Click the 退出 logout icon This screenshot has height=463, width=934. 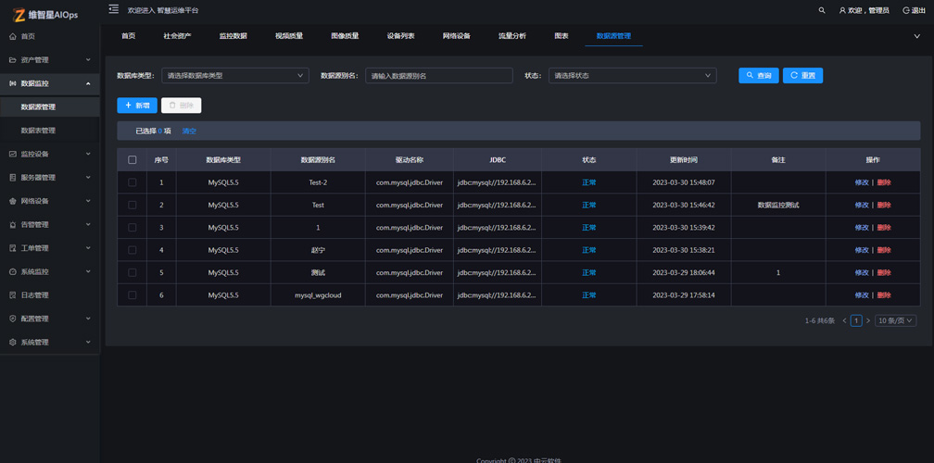[905, 10]
